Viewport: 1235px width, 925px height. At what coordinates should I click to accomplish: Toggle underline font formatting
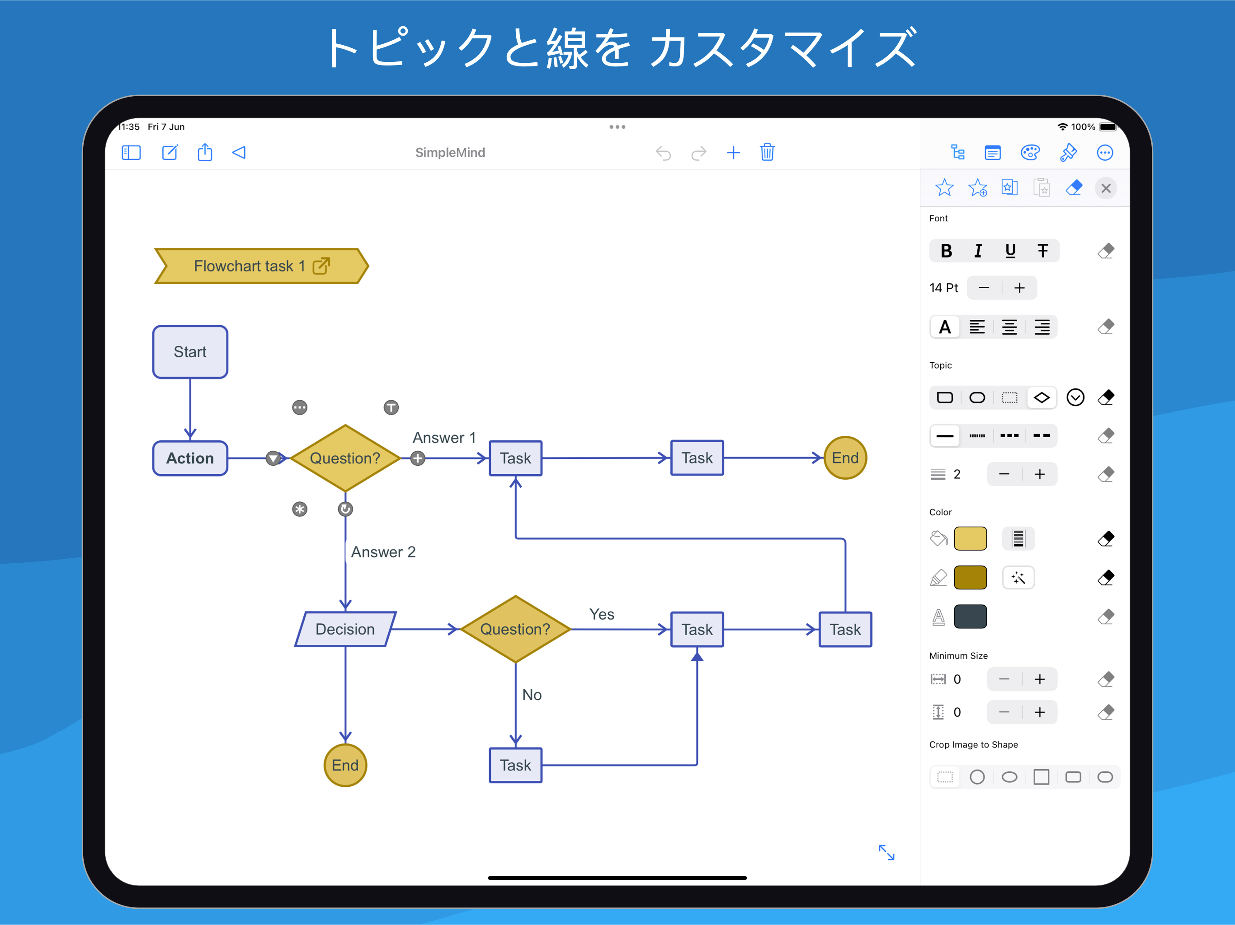(1010, 251)
